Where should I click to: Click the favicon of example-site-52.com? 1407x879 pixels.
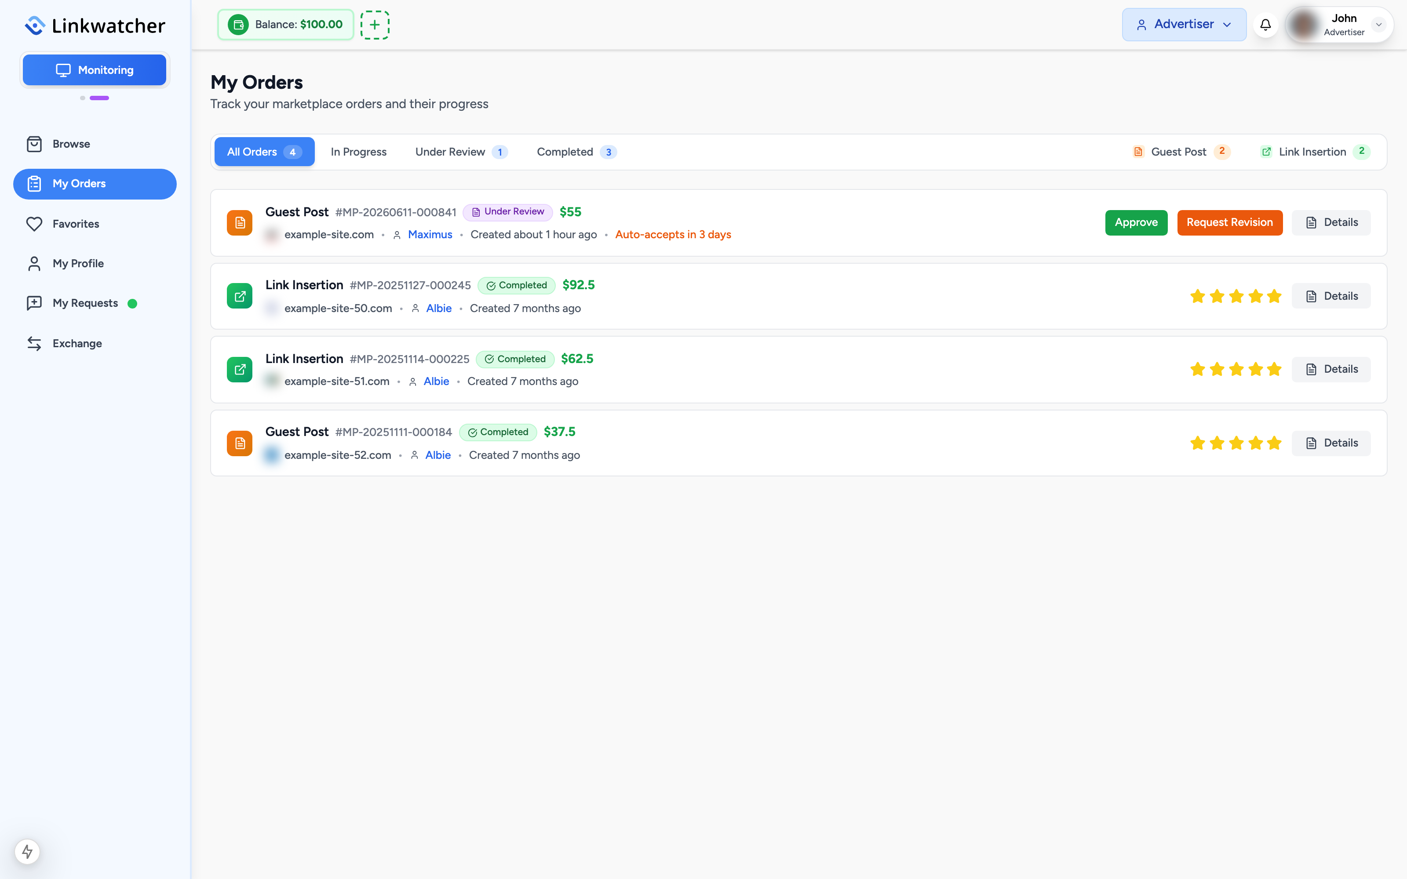coord(272,455)
